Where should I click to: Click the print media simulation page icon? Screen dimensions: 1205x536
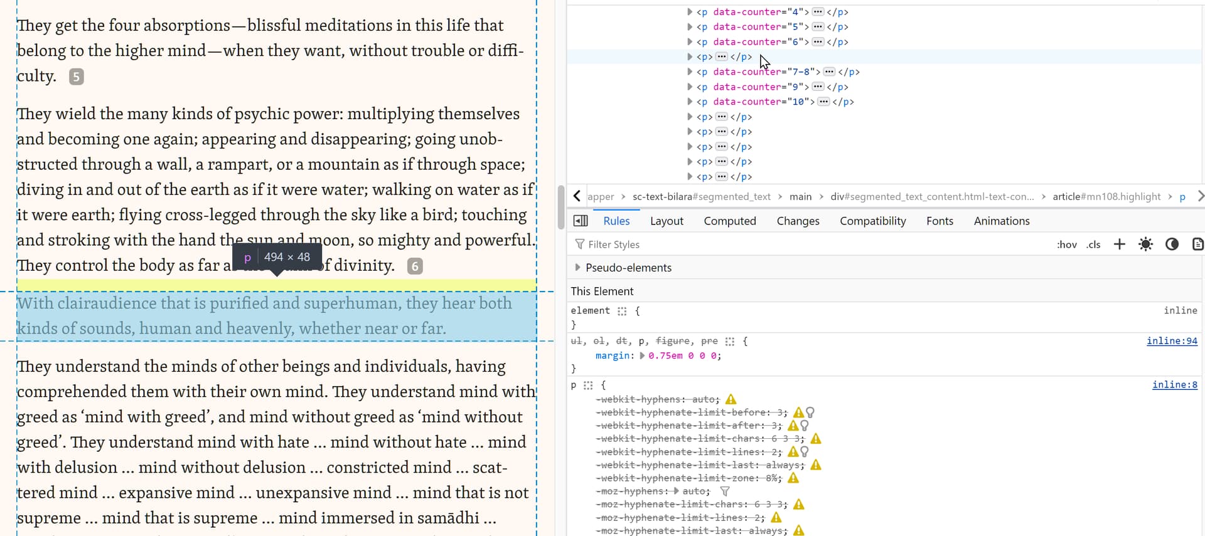pos(1197,244)
